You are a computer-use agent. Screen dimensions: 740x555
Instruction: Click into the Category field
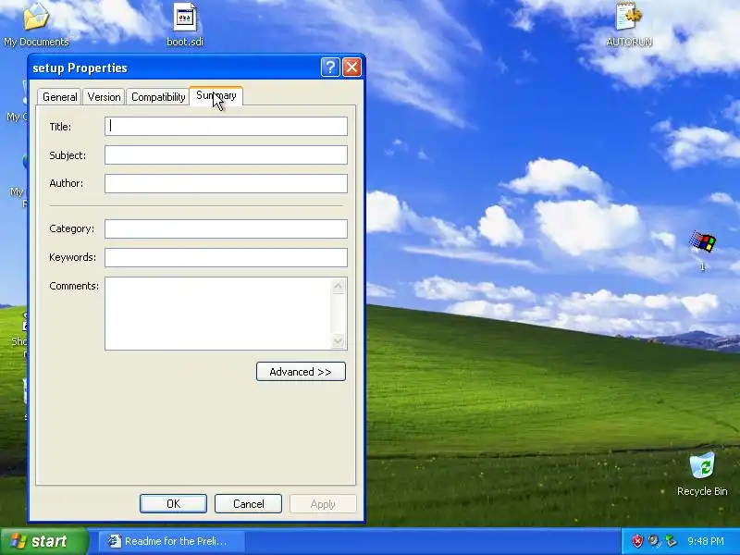[x=226, y=228]
